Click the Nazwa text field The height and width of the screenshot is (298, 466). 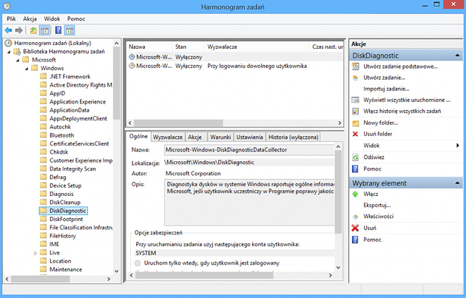249,150
